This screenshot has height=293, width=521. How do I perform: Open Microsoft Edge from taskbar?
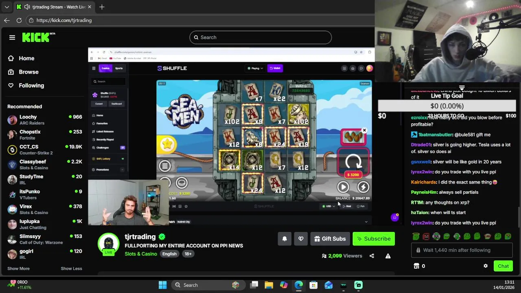(299, 285)
